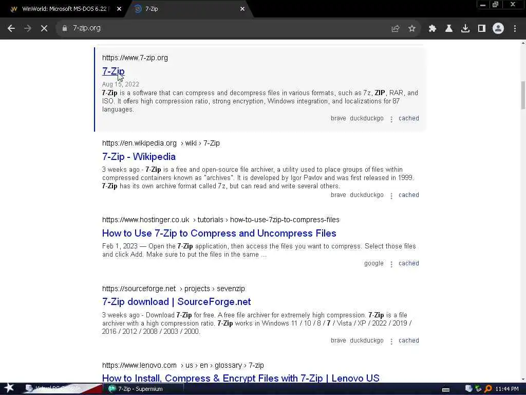Open the 7-Zip result link

click(x=114, y=71)
